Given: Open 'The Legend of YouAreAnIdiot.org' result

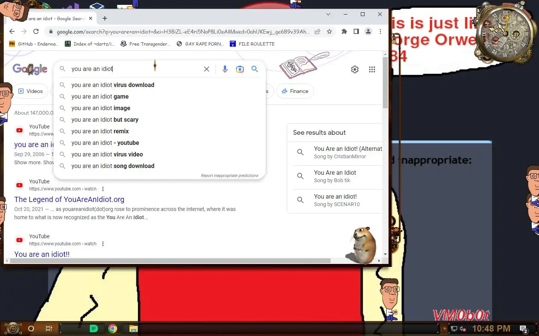Looking at the screenshot, I should click(x=69, y=199).
